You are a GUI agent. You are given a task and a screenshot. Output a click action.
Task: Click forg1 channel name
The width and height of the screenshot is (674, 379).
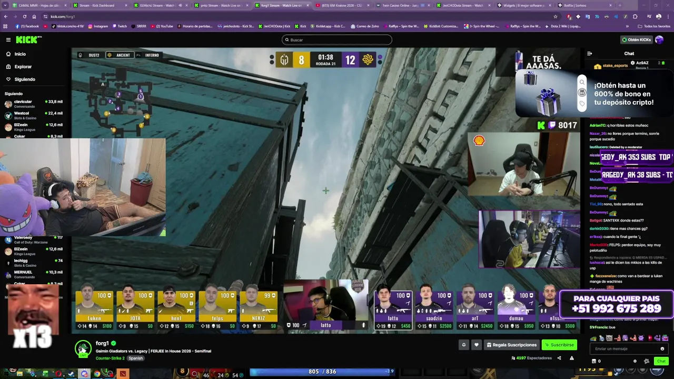102,343
